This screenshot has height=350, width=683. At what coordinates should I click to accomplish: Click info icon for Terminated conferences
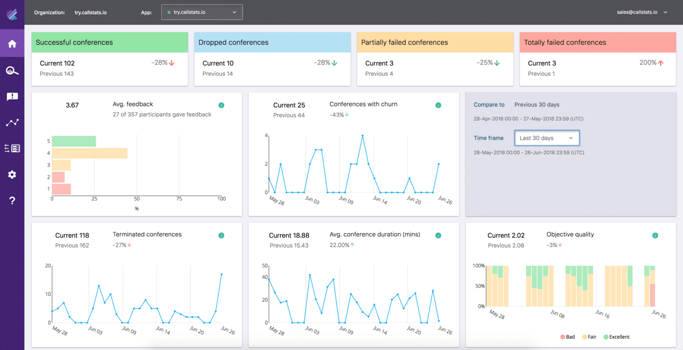(221, 235)
